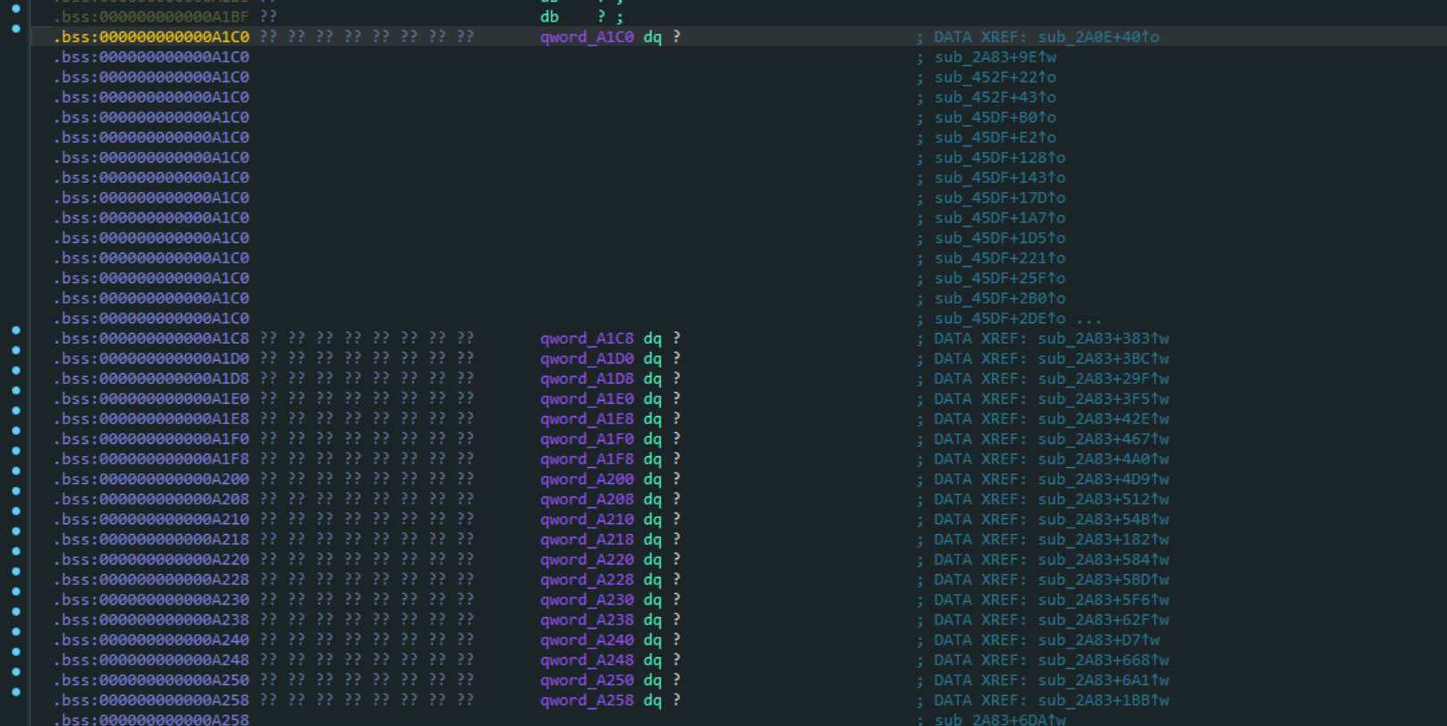The height and width of the screenshot is (726, 1447).
Task: Click on qword_A200 name
Action: coord(586,479)
